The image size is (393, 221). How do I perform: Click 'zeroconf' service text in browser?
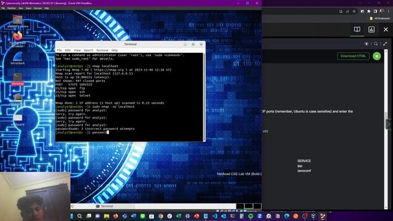coord(304,171)
